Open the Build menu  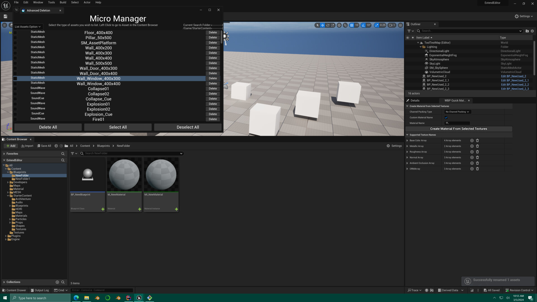[63, 2]
